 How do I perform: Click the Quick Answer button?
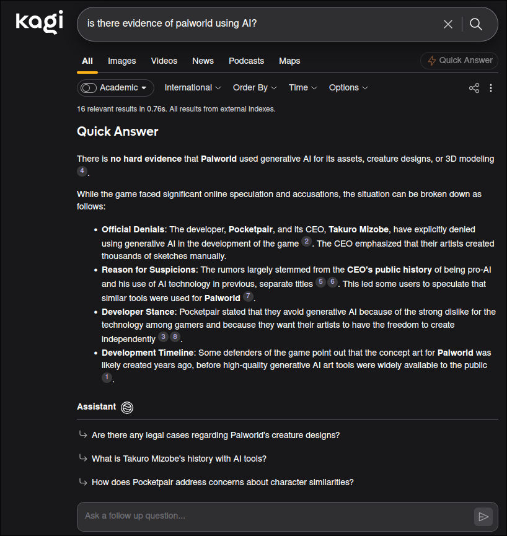coord(459,61)
